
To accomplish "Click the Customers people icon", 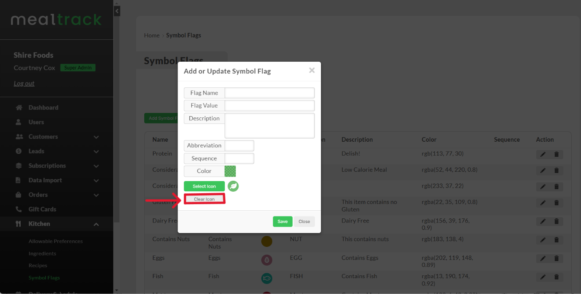I will pyautogui.click(x=19, y=136).
